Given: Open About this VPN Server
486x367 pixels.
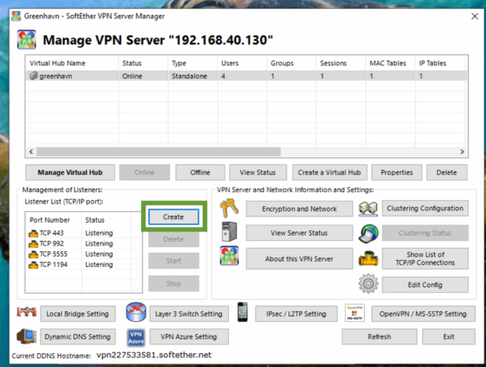Looking at the screenshot, I should click(300, 258).
